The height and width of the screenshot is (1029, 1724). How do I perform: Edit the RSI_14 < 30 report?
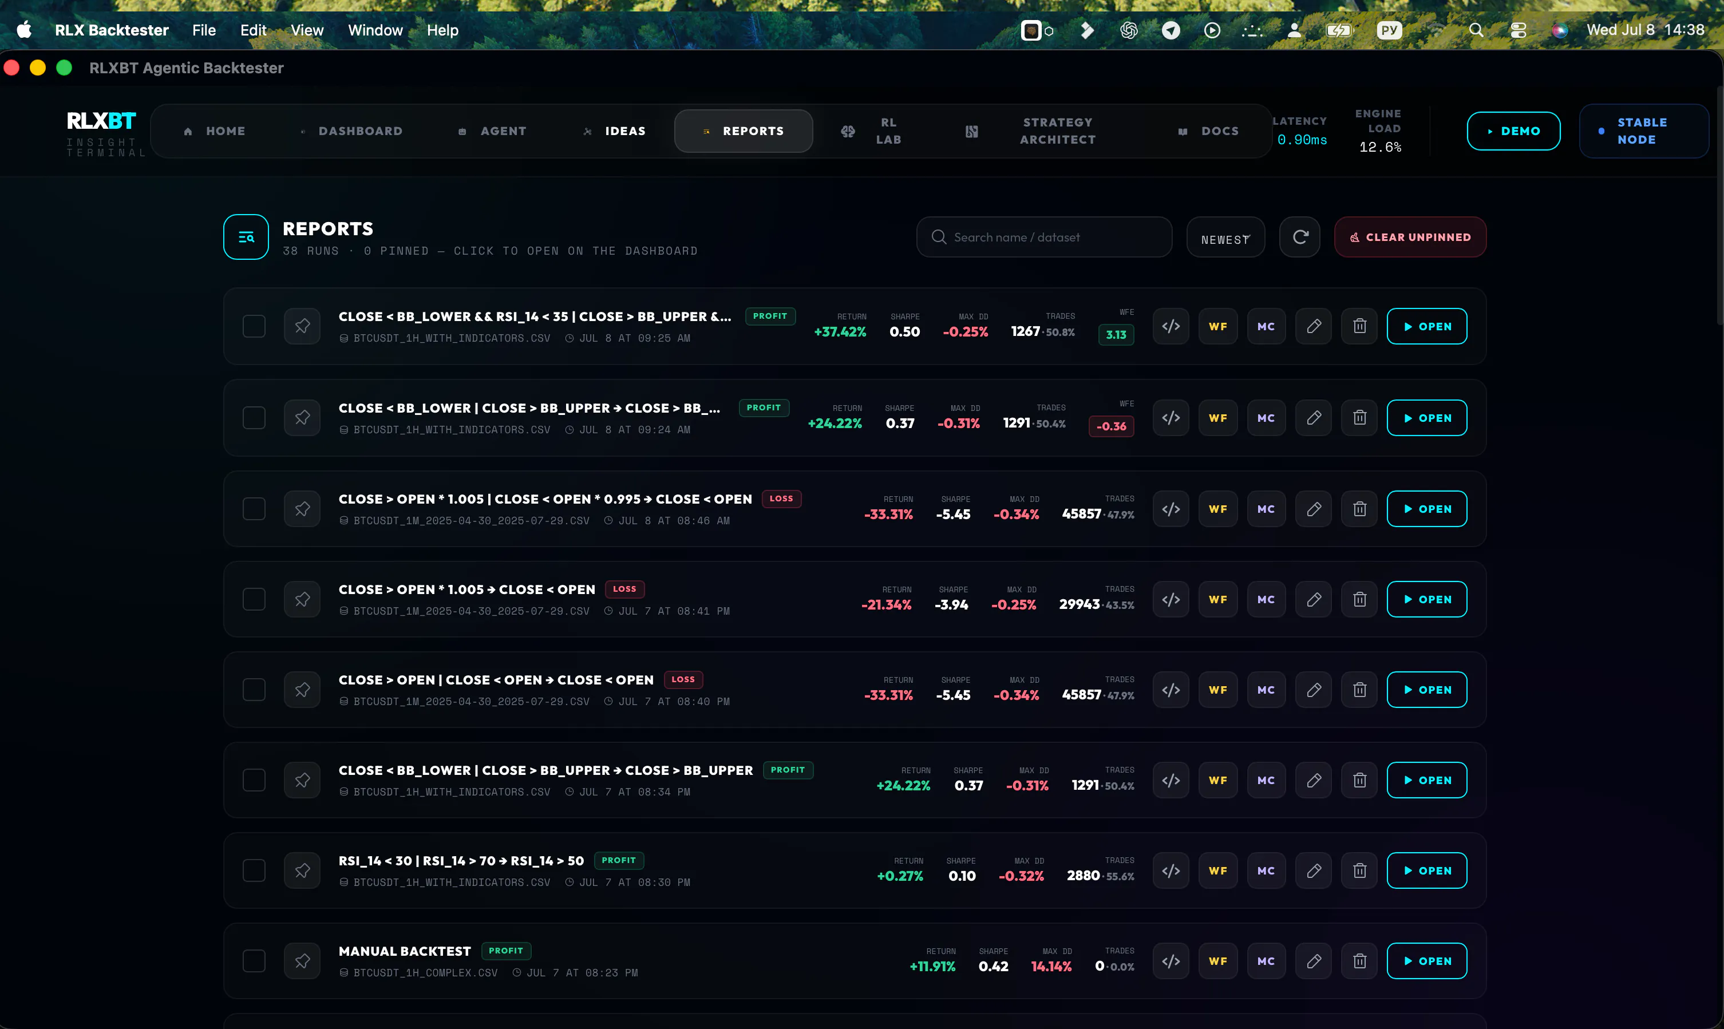click(x=1314, y=870)
